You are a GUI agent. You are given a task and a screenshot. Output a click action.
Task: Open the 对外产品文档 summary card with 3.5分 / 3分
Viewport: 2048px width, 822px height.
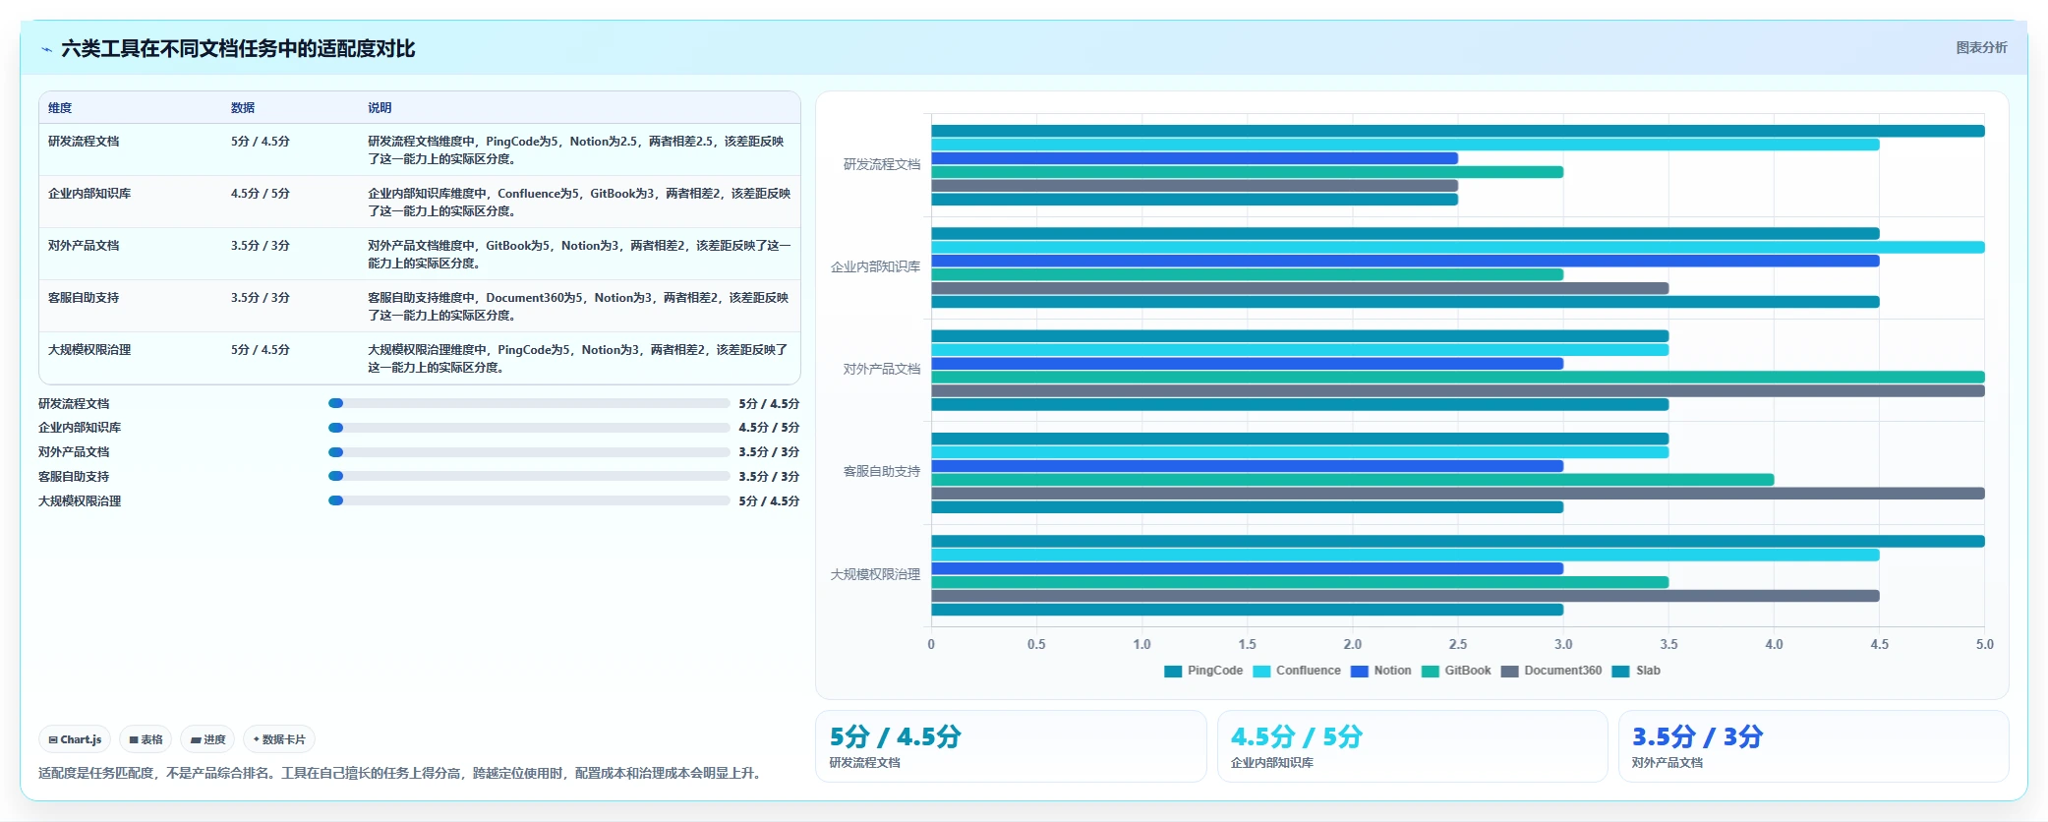pos(1813,746)
